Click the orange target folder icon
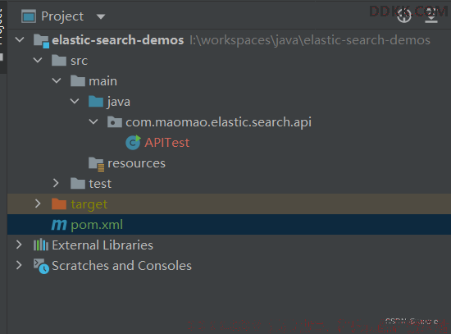Screen dimensions: 451x334 pos(59,204)
